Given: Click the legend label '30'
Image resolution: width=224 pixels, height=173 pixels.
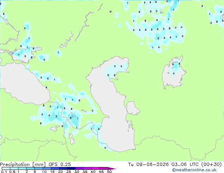Looking at the screenshot, I should (x=77, y=172).
